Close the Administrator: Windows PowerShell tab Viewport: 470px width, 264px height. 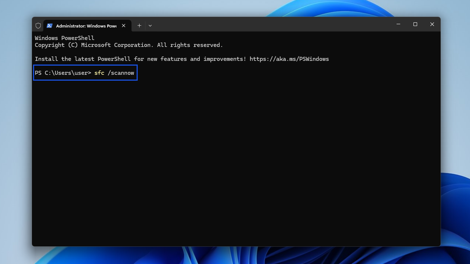pyautogui.click(x=124, y=26)
